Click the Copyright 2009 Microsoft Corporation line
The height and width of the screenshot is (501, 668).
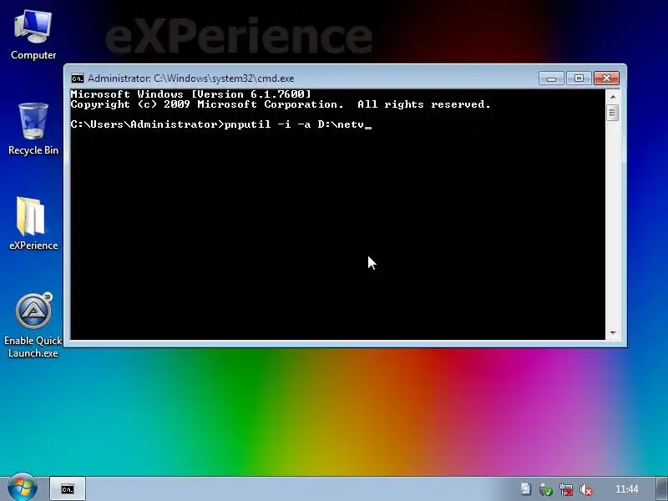point(281,104)
